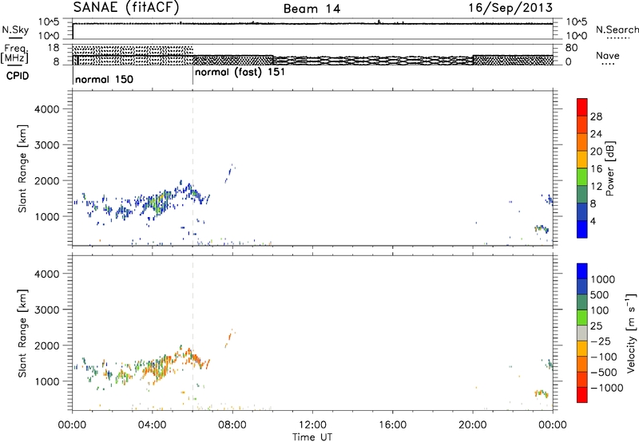Pick the bright blue top velocity swatch
The image size is (639, 442).
coord(582,271)
